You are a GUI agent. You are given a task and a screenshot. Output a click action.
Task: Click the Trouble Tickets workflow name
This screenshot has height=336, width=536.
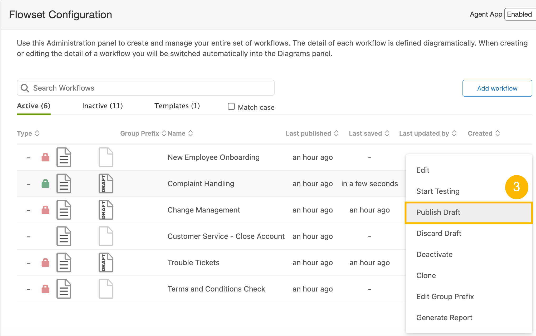(x=193, y=263)
